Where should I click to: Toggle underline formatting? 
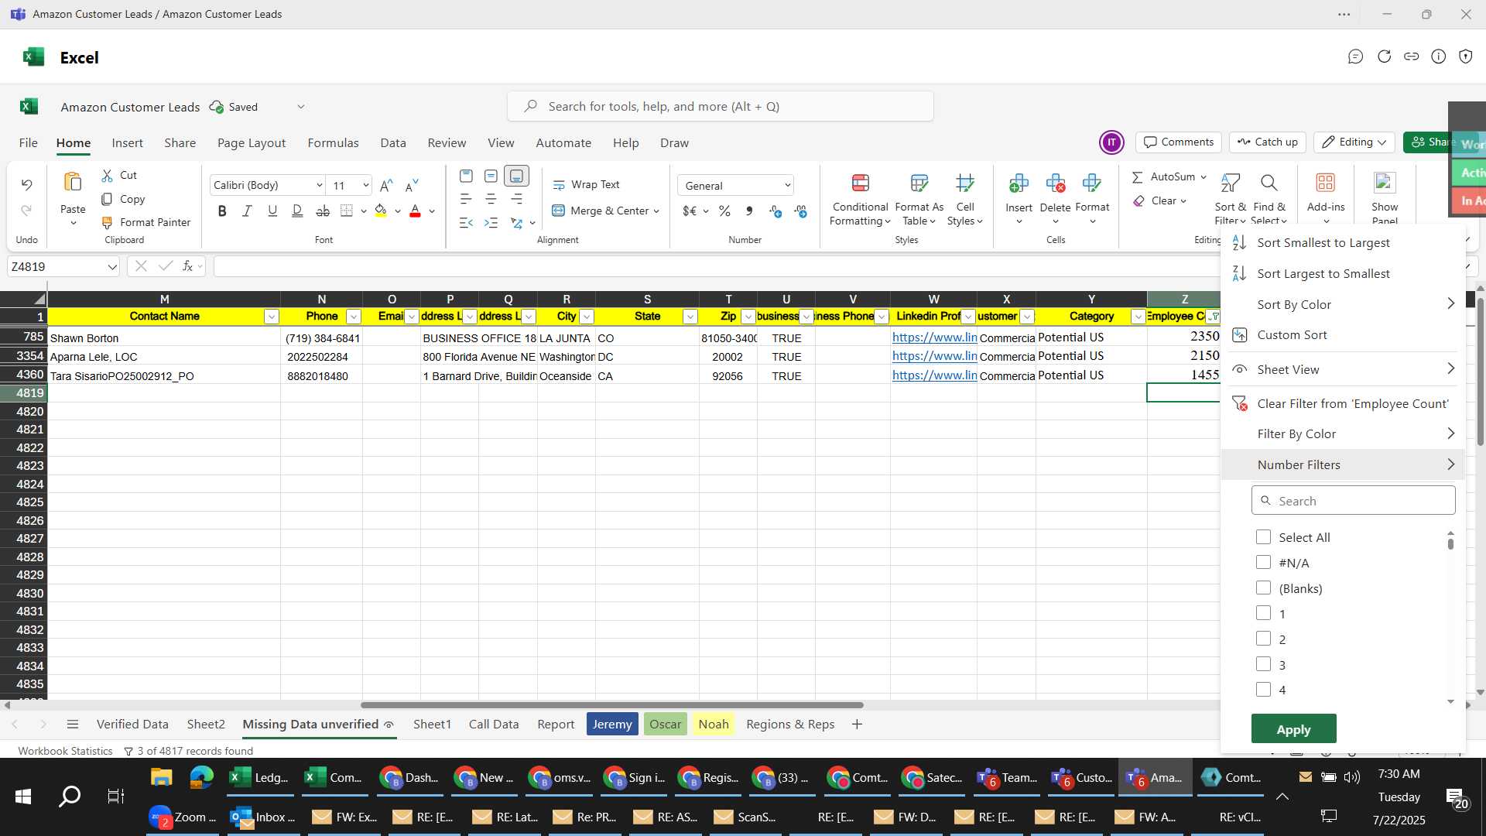(272, 211)
